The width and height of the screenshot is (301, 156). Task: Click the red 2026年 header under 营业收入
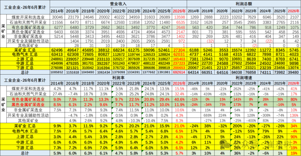(179, 11)
